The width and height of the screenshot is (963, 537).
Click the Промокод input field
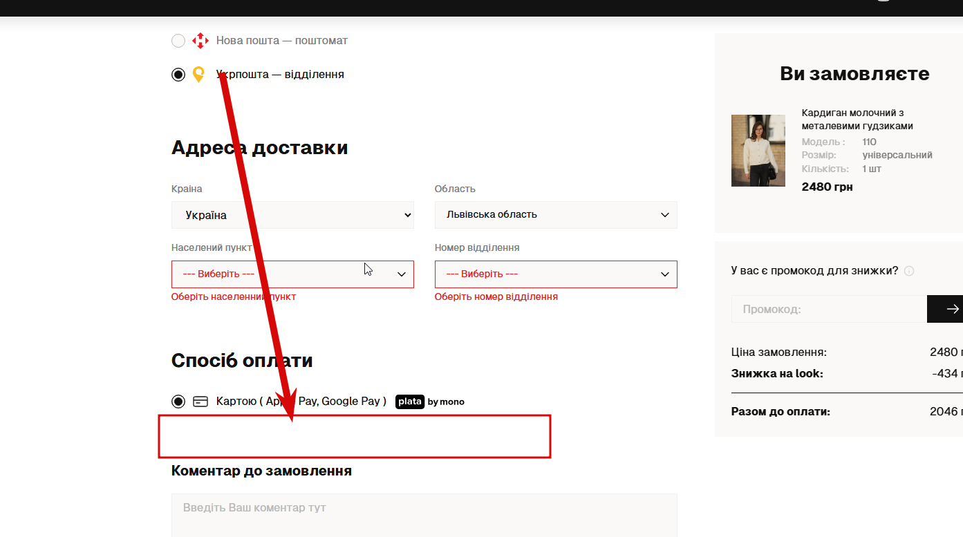[x=829, y=309]
